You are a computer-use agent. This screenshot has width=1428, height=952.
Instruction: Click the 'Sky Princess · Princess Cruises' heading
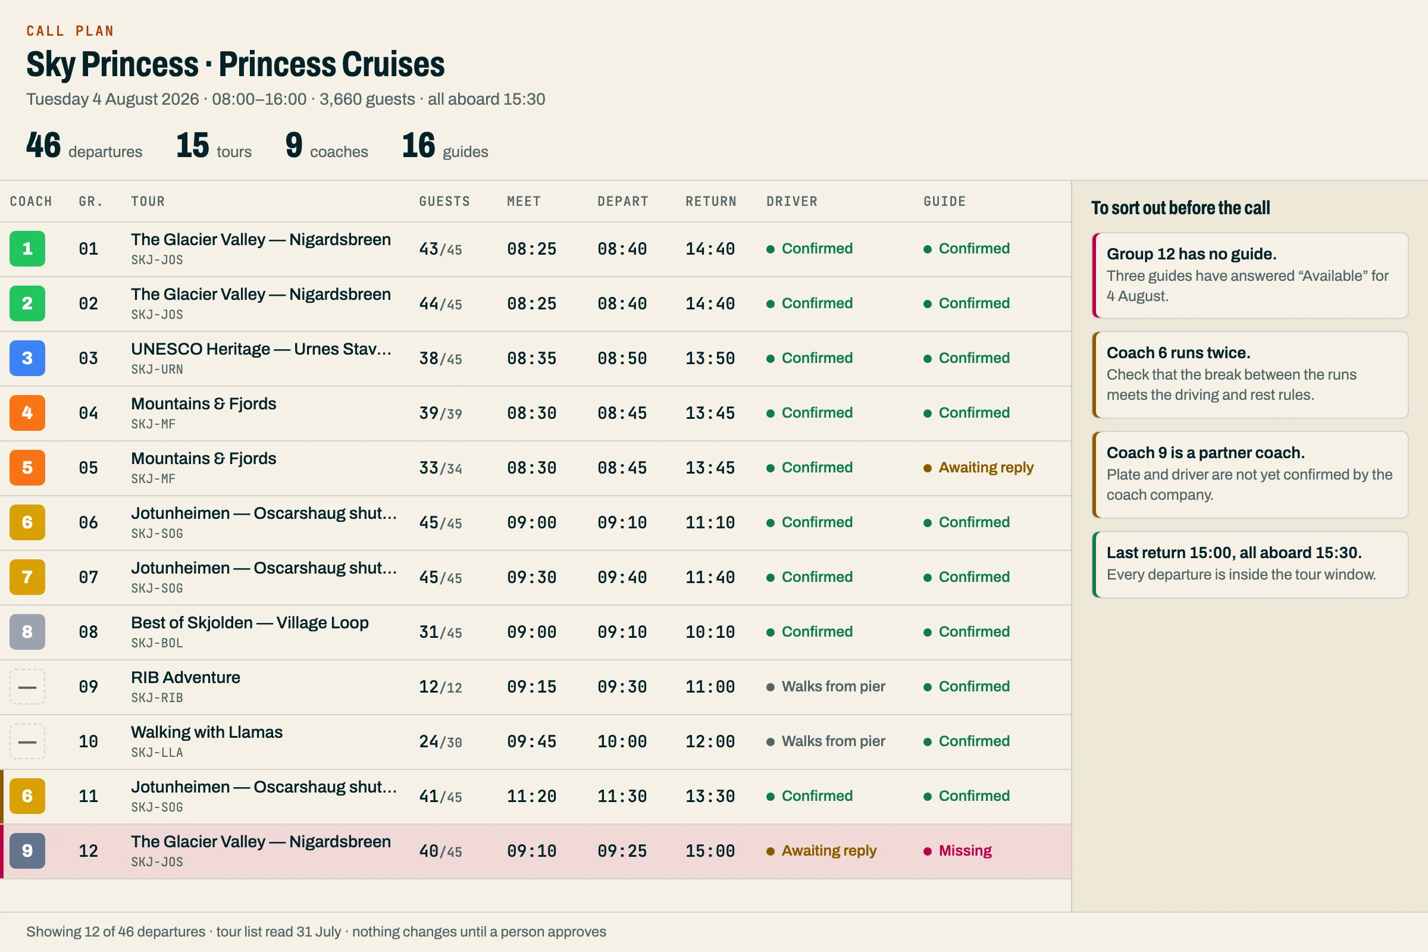236,64
